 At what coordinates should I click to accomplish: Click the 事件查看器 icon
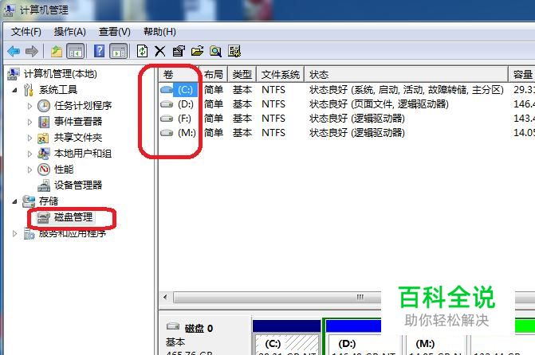point(44,122)
